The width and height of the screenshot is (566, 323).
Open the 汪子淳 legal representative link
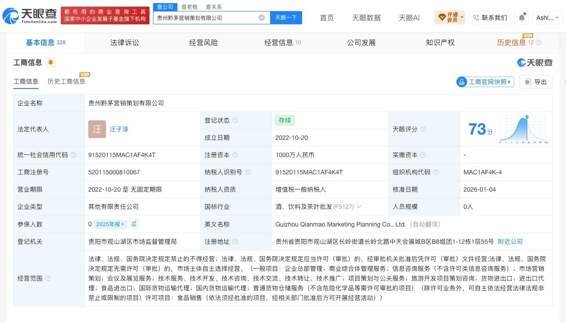[x=119, y=129]
